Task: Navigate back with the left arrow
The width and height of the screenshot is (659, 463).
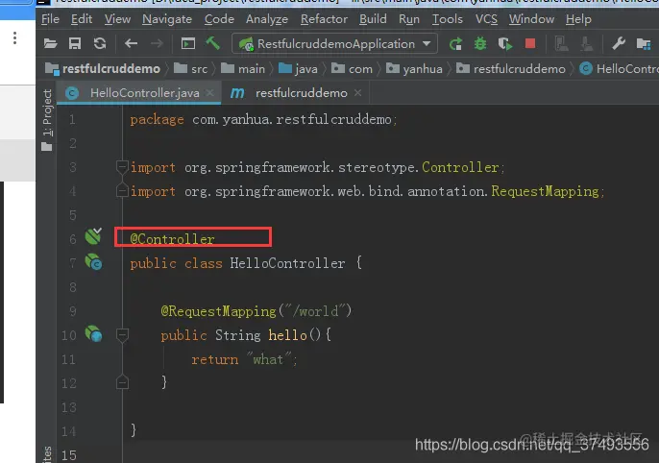Action: pos(131,43)
